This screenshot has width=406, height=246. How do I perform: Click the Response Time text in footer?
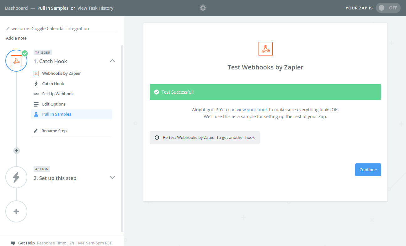click(x=74, y=243)
